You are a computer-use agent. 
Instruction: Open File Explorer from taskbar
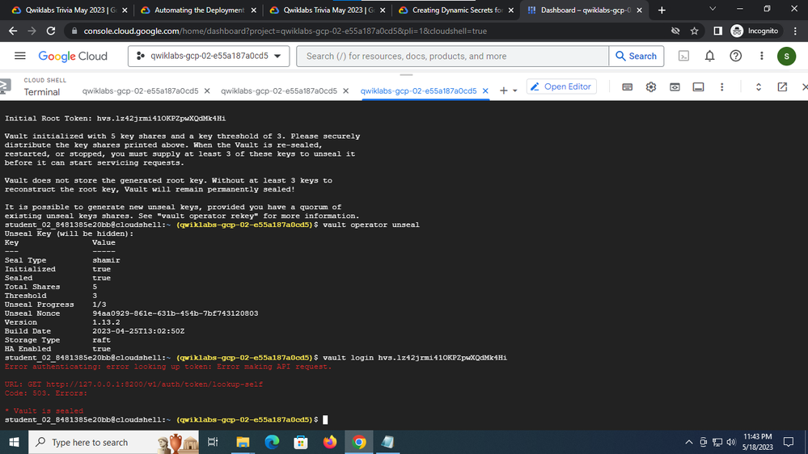pyautogui.click(x=242, y=442)
